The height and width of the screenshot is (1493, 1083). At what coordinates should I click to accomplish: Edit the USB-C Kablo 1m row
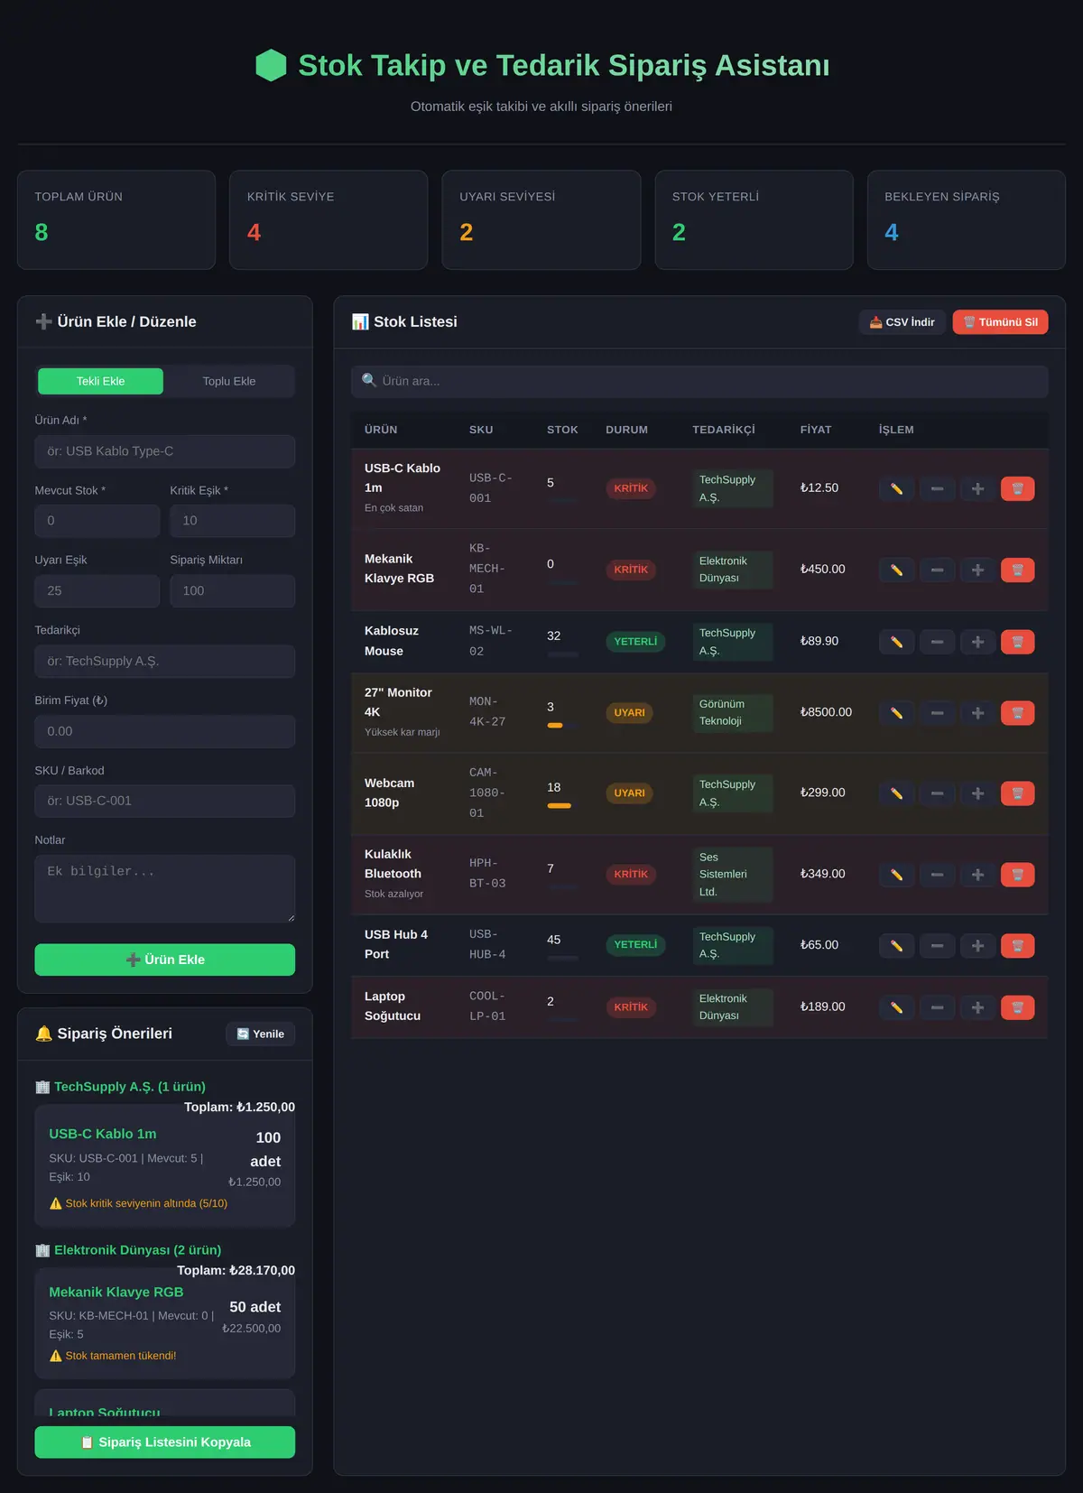coord(896,488)
